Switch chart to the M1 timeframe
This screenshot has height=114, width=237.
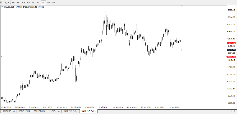[14, 2]
